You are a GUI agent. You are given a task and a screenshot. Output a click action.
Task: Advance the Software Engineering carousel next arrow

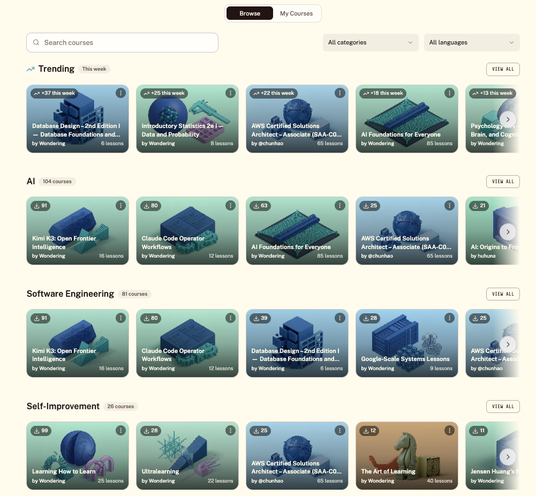508,344
